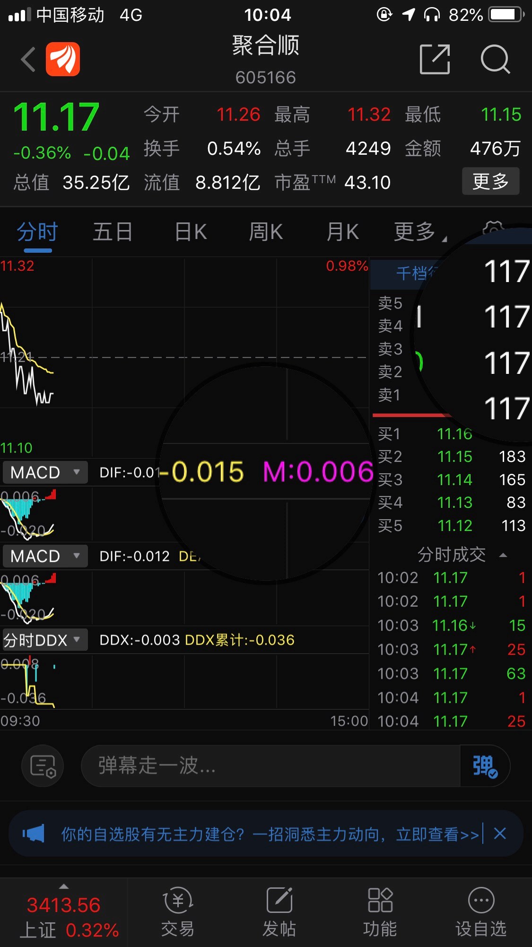Open the chart settings gear icon
532x947 pixels.
click(493, 230)
